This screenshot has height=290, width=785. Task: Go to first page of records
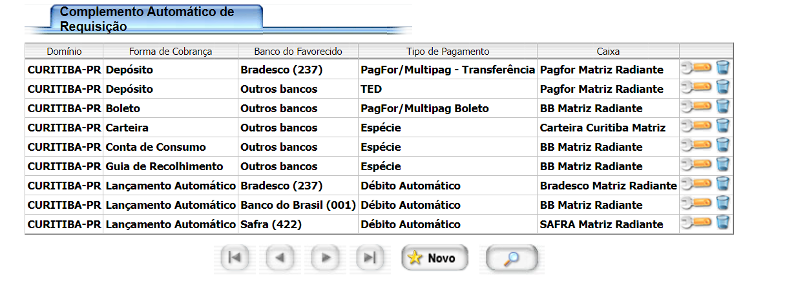[235, 258]
